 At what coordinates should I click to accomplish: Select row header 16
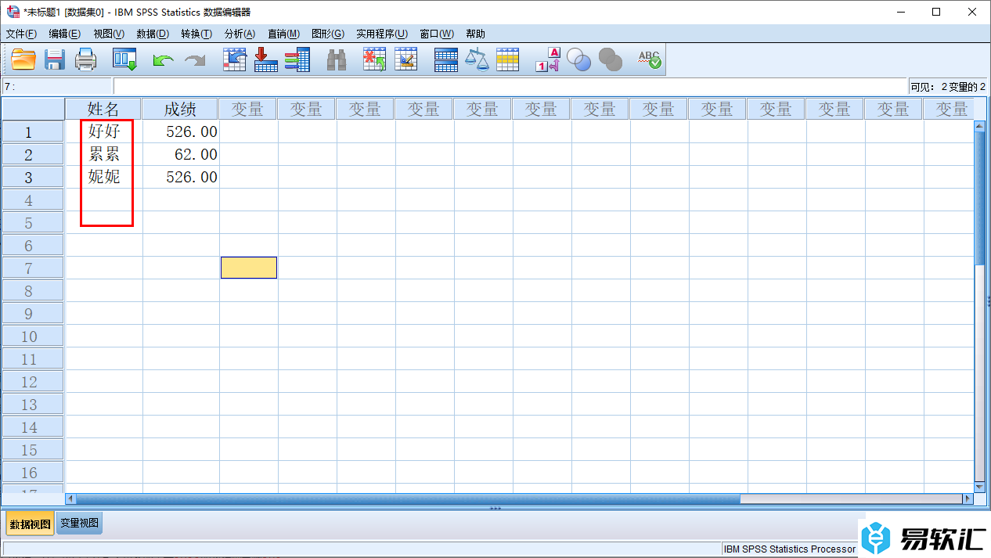coord(32,473)
